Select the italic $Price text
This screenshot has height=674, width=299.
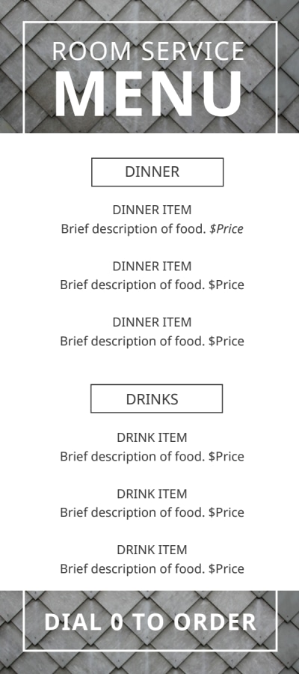226,229
